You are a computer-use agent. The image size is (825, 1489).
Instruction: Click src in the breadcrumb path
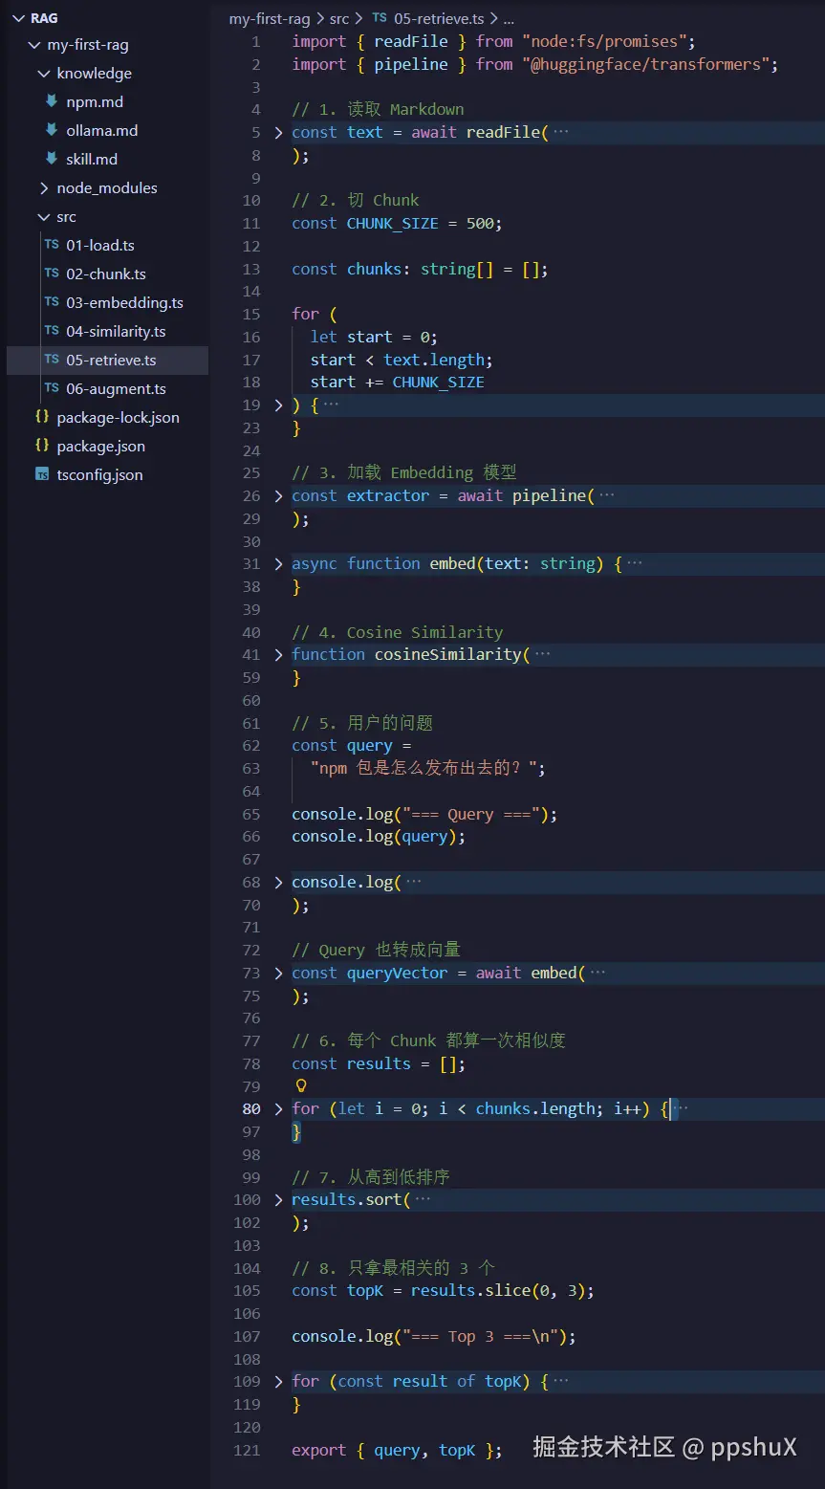click(339, 18)
